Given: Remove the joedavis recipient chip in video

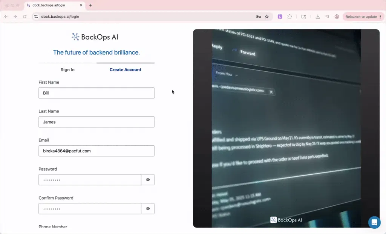Looking at the screenshot, I should (271, 92).
